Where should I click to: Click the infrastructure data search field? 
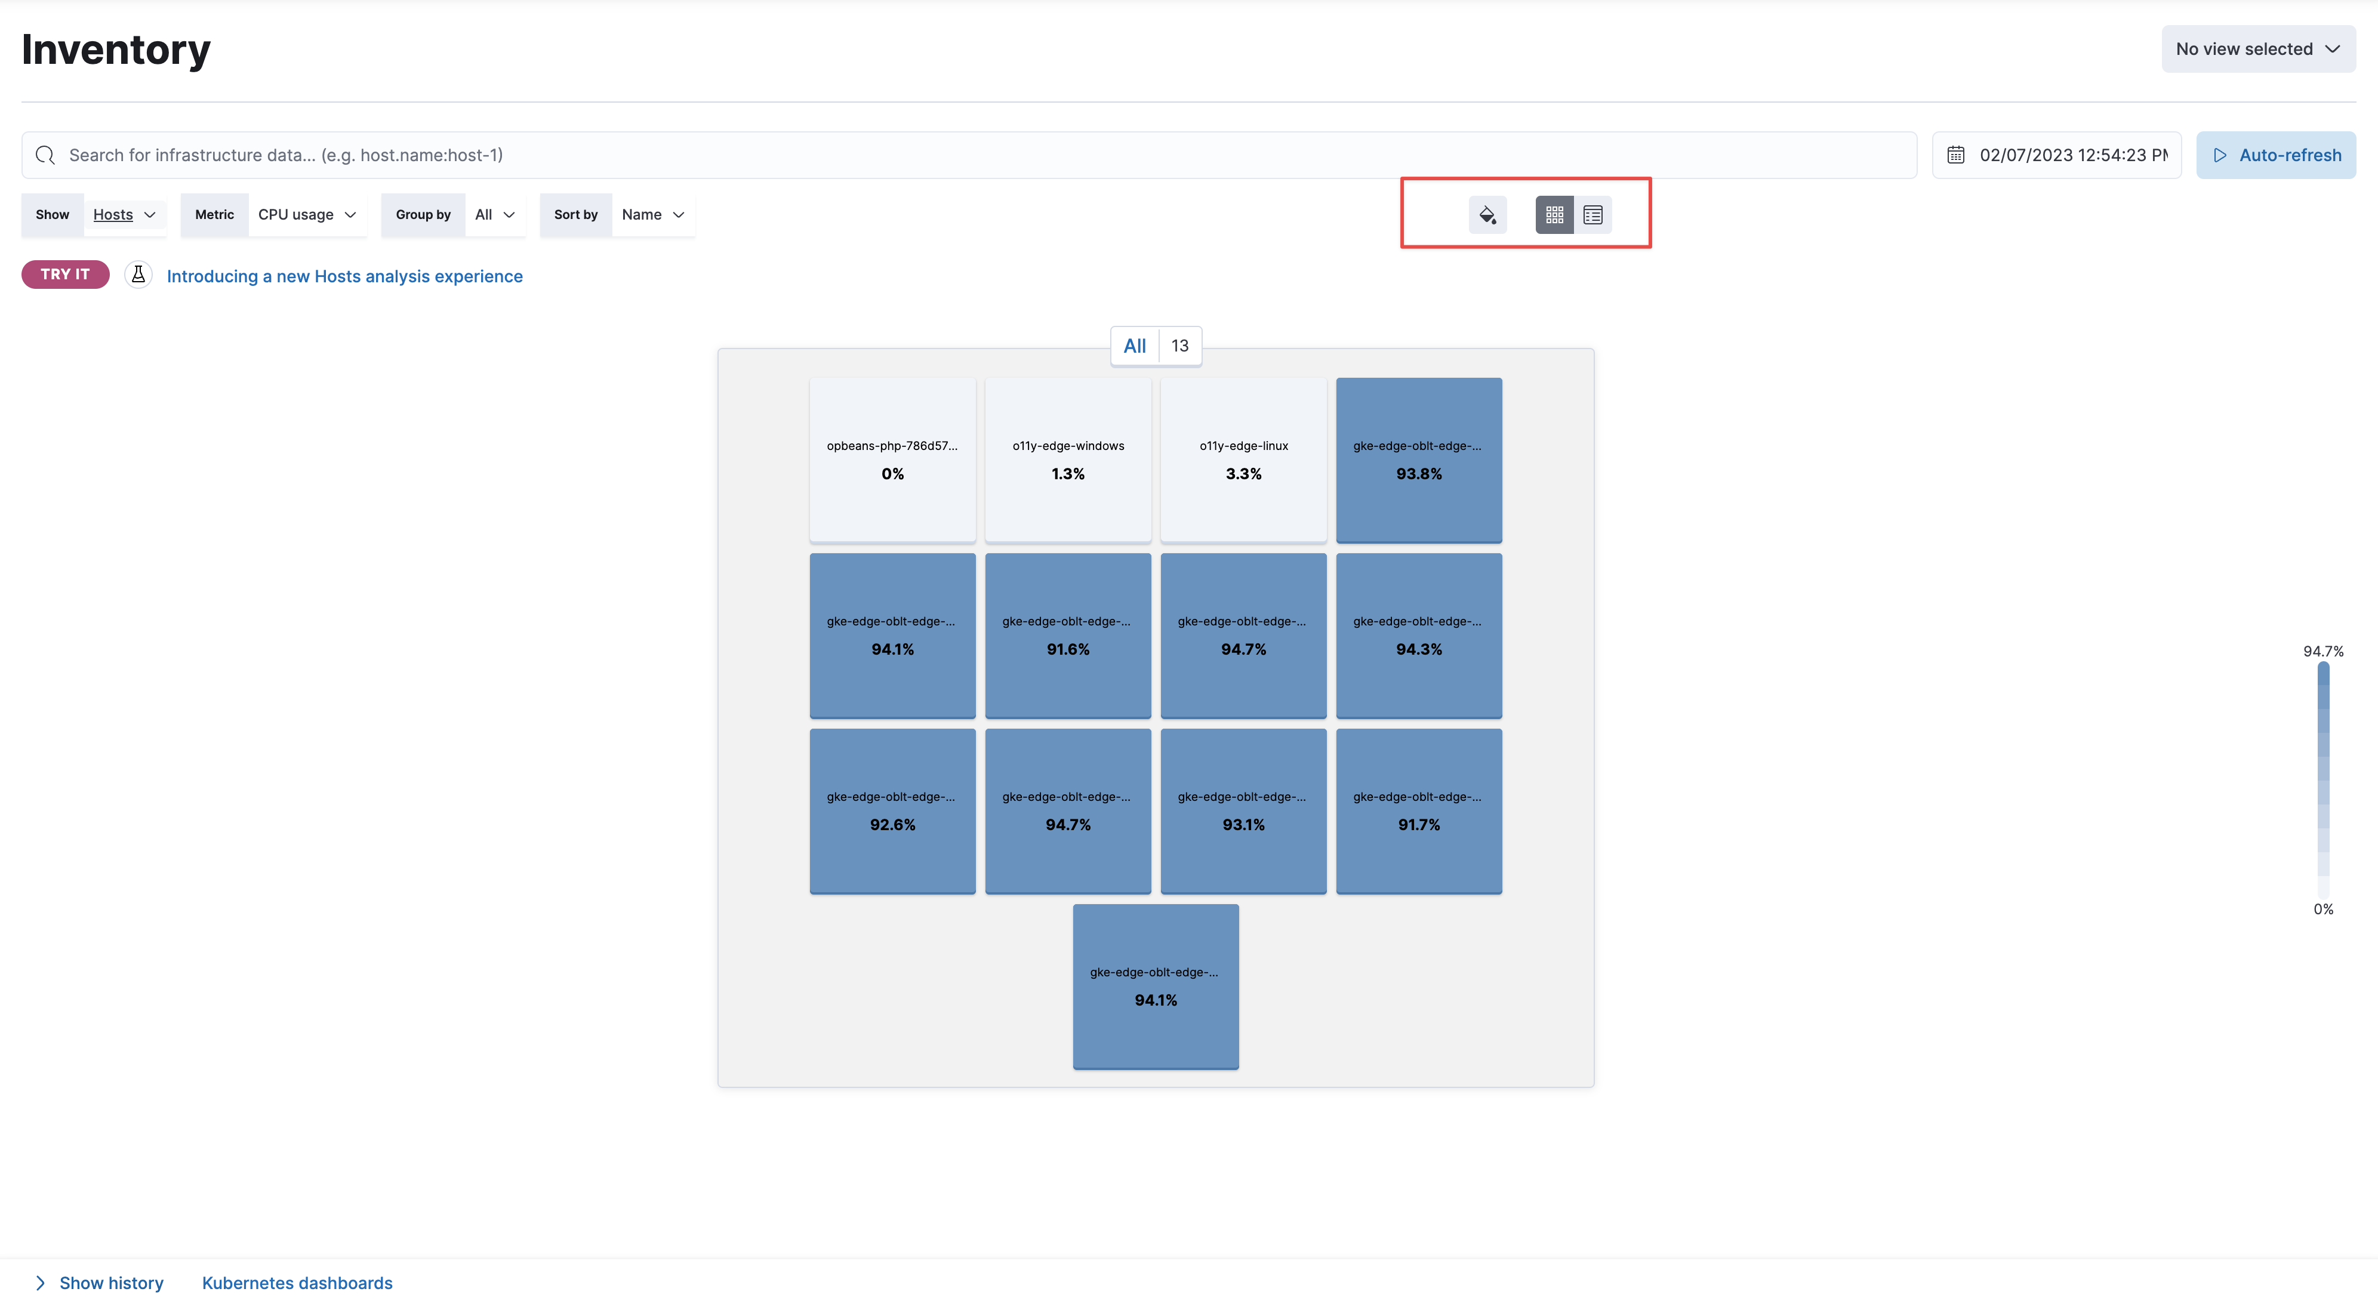(x=554, y=155)
